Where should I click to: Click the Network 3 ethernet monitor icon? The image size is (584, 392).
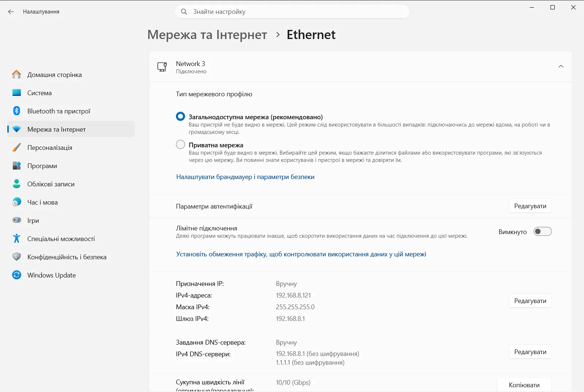[162, 67]
